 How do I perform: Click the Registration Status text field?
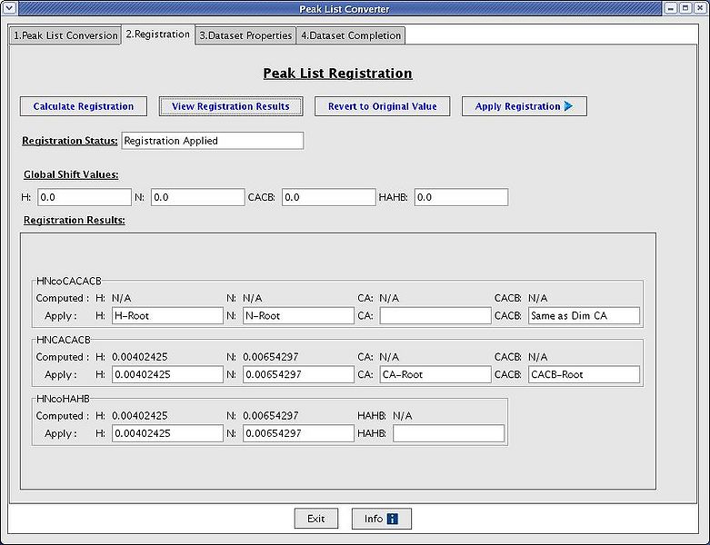coord(212,141)
